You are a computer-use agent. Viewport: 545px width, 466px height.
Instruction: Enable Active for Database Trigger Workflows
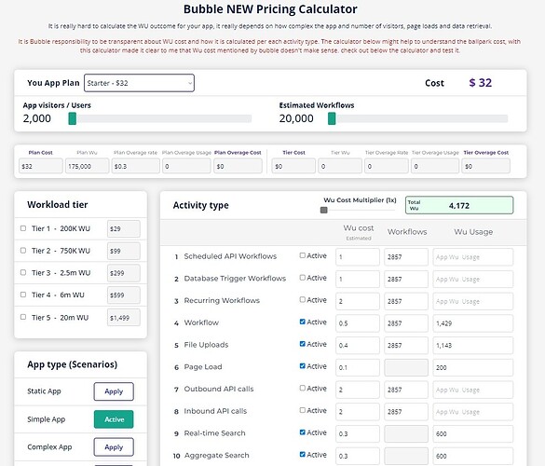pos(303,278)
